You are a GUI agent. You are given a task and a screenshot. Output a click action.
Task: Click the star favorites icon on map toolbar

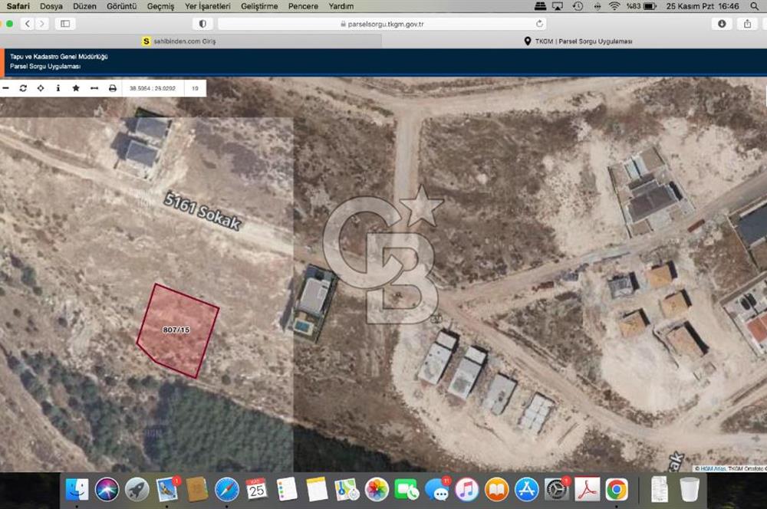76,88
